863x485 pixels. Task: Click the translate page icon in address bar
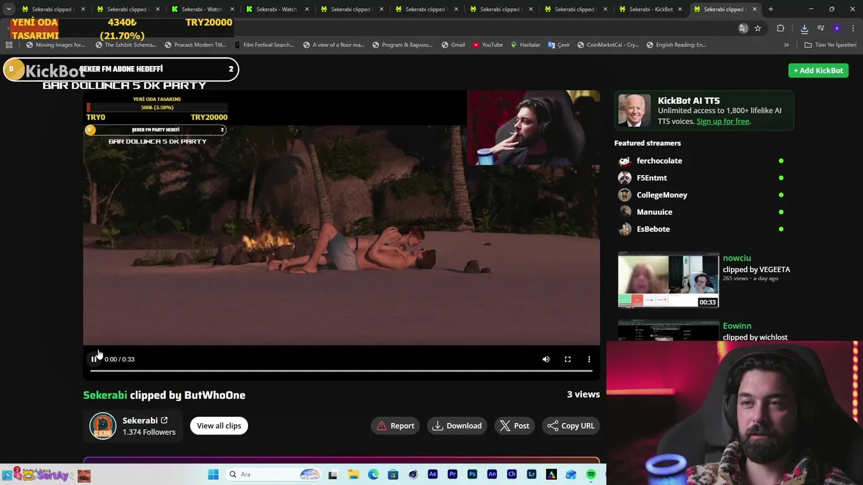[x=743, y=28]
